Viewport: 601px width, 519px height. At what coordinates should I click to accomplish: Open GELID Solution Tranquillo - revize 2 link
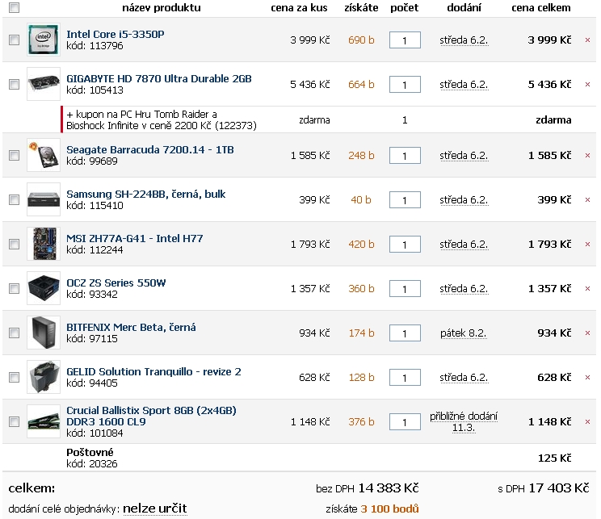[153, 372]
